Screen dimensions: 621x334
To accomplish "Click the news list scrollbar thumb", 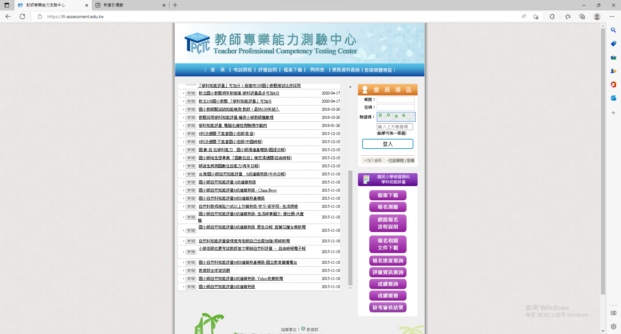I will point(350,228).
